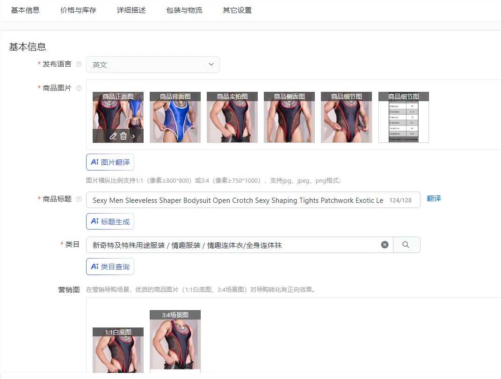Click the search magnifier icon for 类目

pyautogui.click(x=406, y=245)
